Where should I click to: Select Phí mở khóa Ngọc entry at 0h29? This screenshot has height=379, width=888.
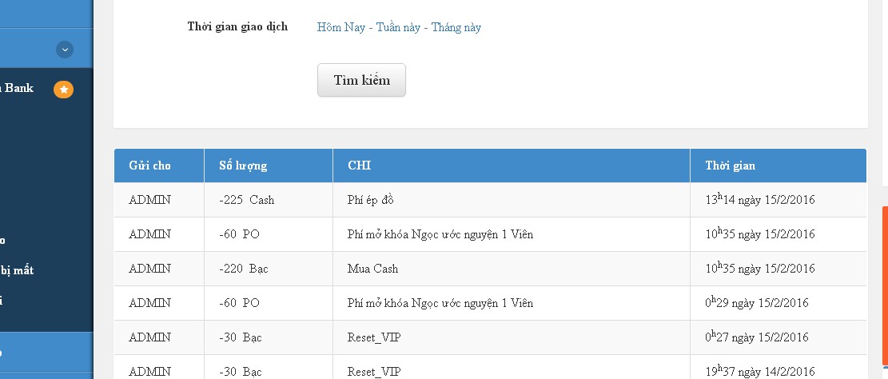(491, 303)
